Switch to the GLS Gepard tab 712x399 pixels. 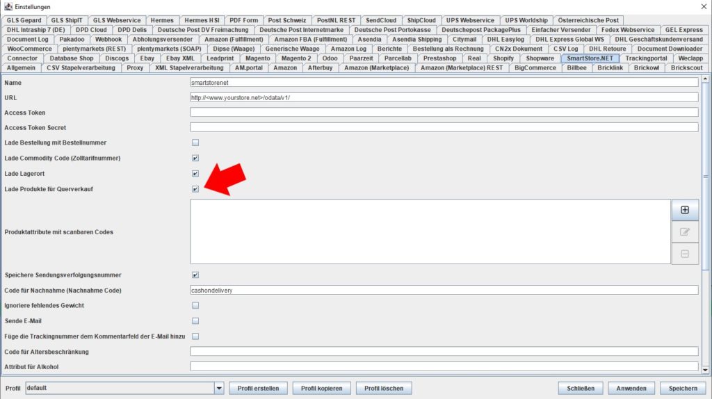[24, 20]
